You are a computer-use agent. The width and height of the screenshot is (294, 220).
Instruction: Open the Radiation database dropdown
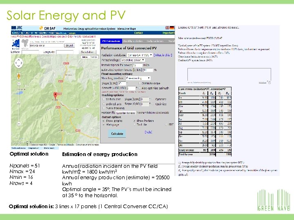coord(140,55)
